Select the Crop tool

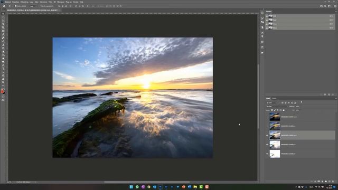click(x=3, y=27)
